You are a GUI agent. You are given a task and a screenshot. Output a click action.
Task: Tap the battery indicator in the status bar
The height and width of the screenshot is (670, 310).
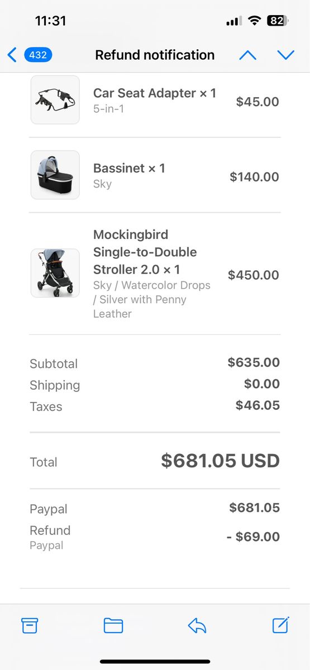click(278, 21)
